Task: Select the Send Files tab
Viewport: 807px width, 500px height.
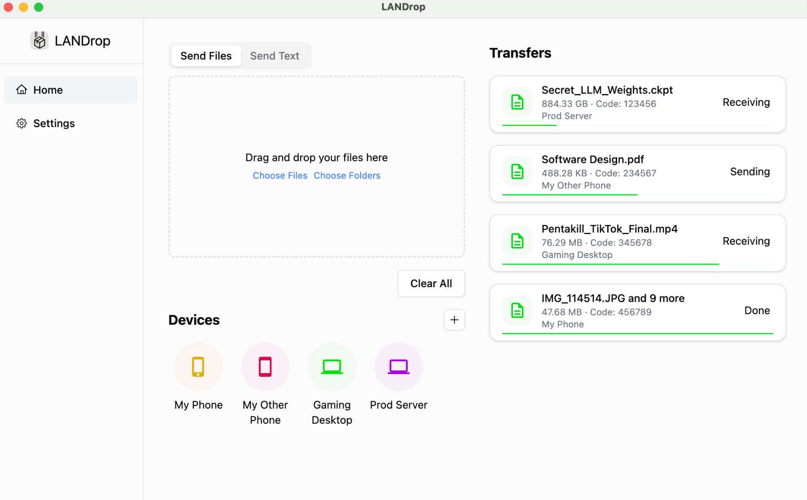Action: (x=206, y=56)
